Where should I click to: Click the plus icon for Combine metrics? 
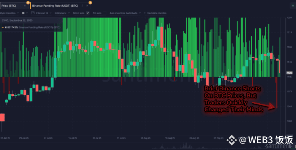pos(145,13)
